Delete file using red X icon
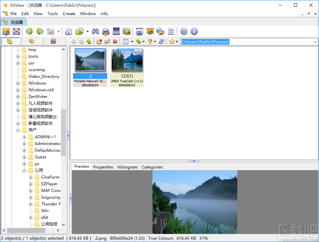 pyautogui.click(x=115, y=42)
